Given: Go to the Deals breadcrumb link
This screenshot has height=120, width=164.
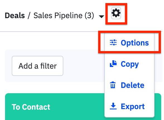Looking at the screenshot, I should [x=15, y=15].
